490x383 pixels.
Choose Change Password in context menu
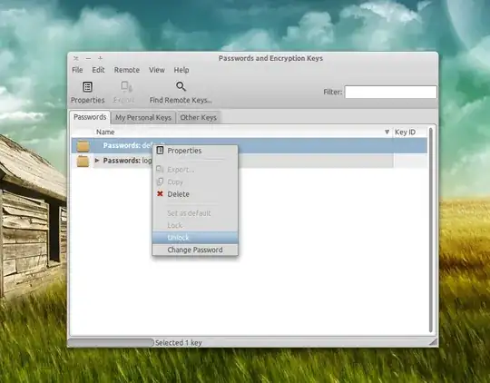pos(195,250)
